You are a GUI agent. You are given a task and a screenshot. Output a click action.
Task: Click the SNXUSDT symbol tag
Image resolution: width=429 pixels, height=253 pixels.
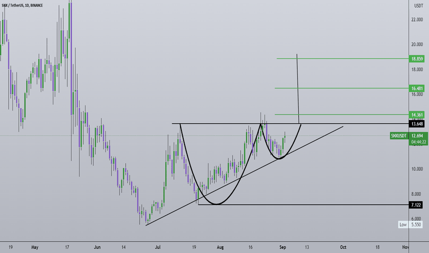pyautogui.click(x=399, y=136)
